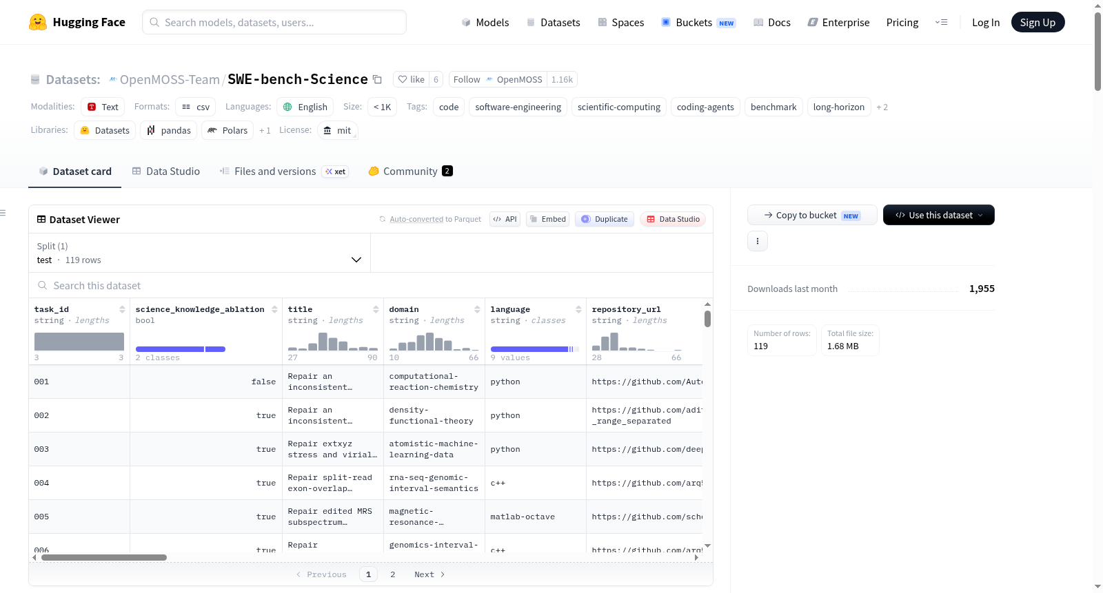Open the Models menu
Screen dimensions: 1103x593
[485, 22]
